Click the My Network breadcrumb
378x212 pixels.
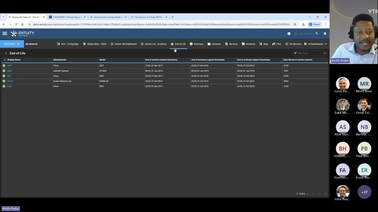pyautogui.click(x=32, y=44)
